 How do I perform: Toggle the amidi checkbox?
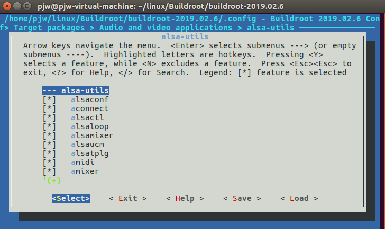point(49,162)
